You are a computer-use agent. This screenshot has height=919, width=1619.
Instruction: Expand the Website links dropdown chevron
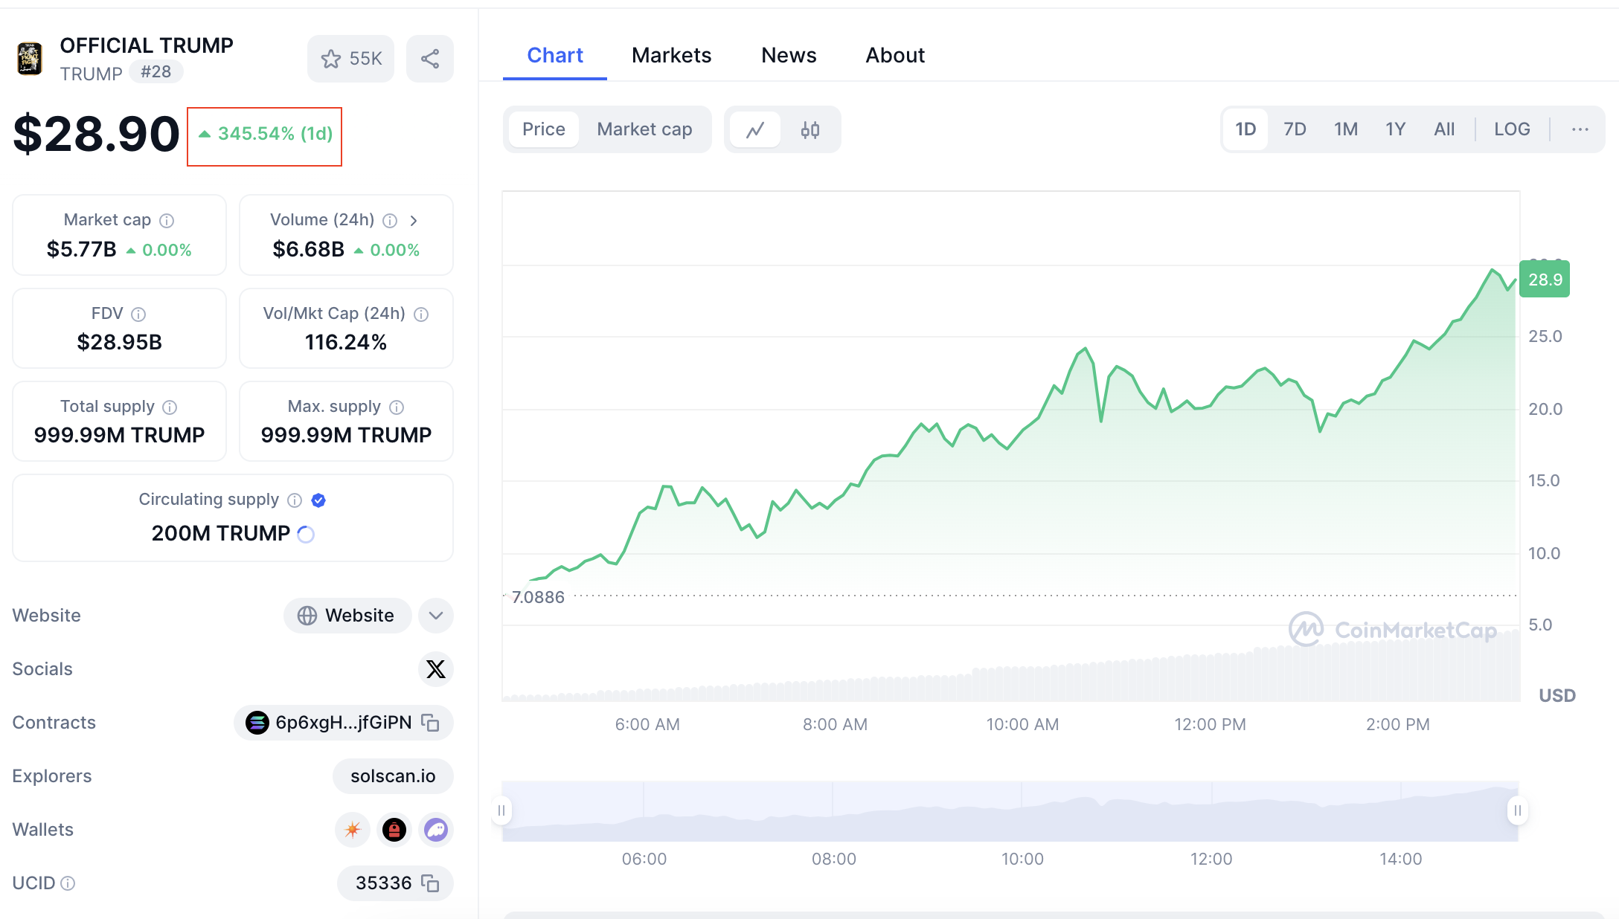[436, 616]
